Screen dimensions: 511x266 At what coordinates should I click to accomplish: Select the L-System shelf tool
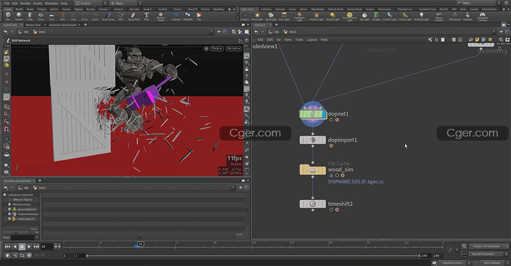176,16
